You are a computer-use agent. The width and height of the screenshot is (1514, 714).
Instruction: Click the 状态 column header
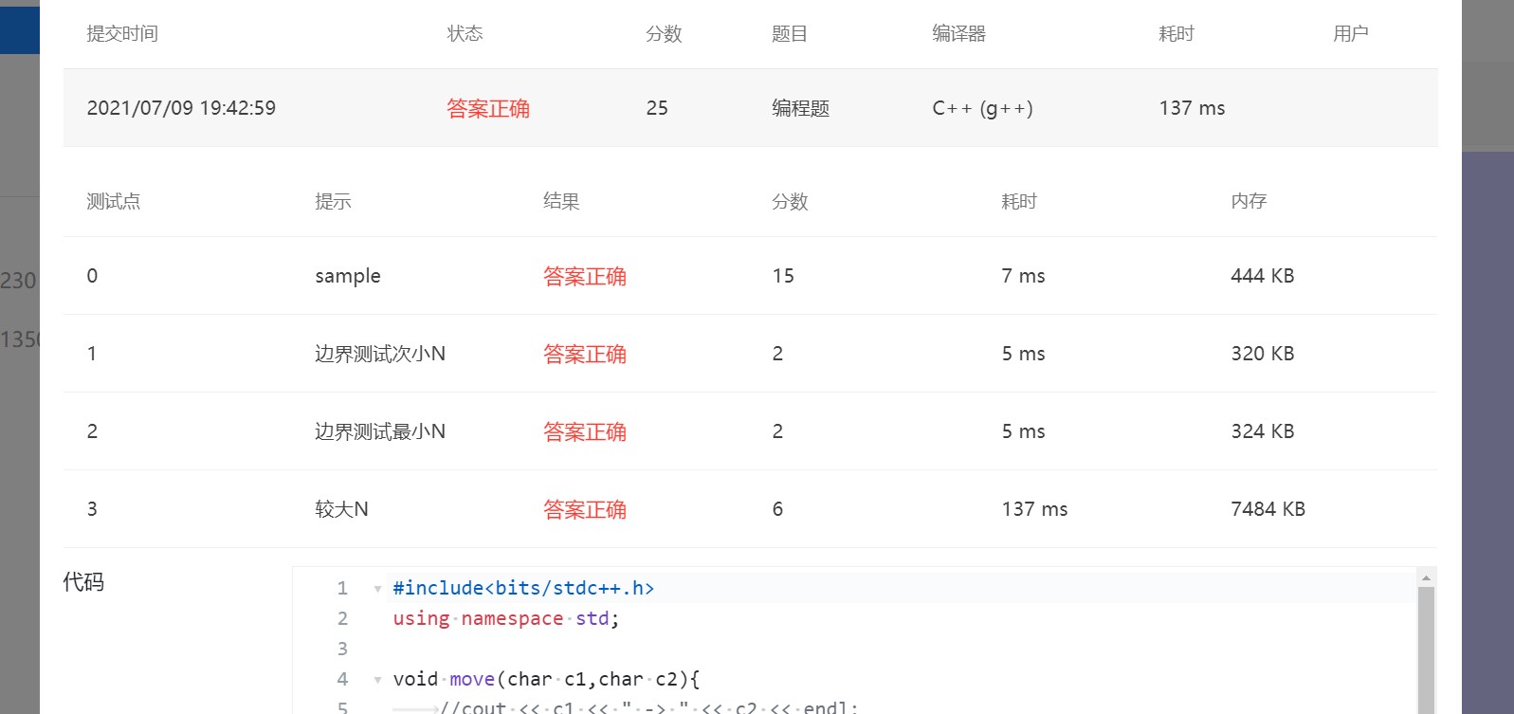[465, 34]
